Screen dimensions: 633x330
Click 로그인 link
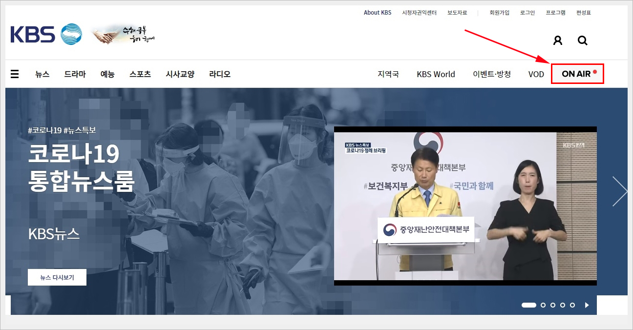[527, 13]
